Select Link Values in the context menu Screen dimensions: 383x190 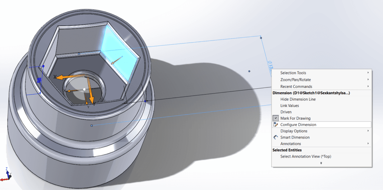(x=290, y=105)
